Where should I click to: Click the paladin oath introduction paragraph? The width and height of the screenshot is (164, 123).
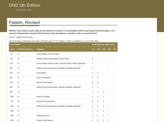(62, 32)
